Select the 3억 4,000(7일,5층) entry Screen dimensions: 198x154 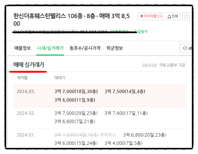pos(124,143)
